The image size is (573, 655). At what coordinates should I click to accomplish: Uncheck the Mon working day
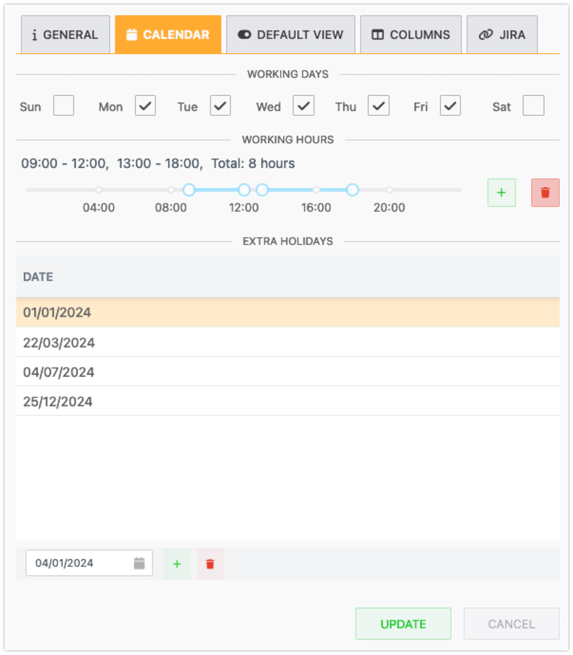145,105
